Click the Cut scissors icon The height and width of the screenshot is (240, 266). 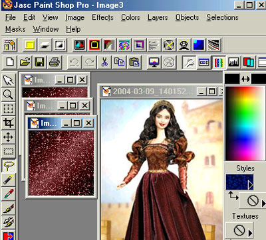(104, 62)
